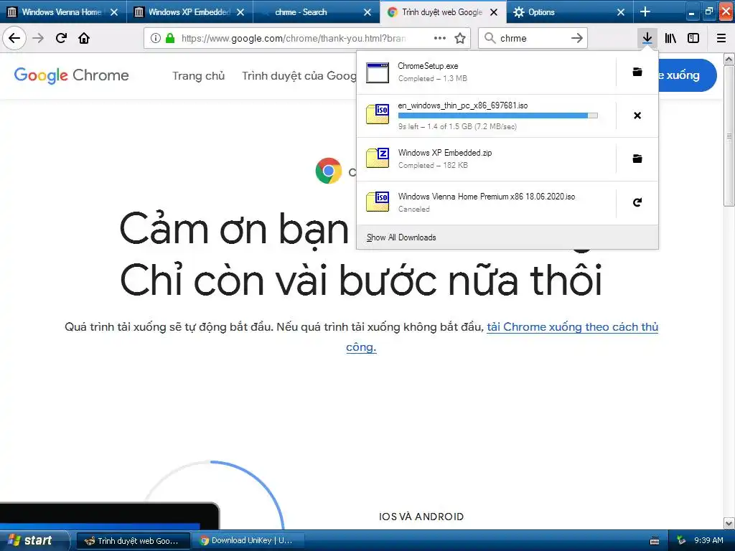Click the Windows XP Embedded.zip file icon

[378, 158]
